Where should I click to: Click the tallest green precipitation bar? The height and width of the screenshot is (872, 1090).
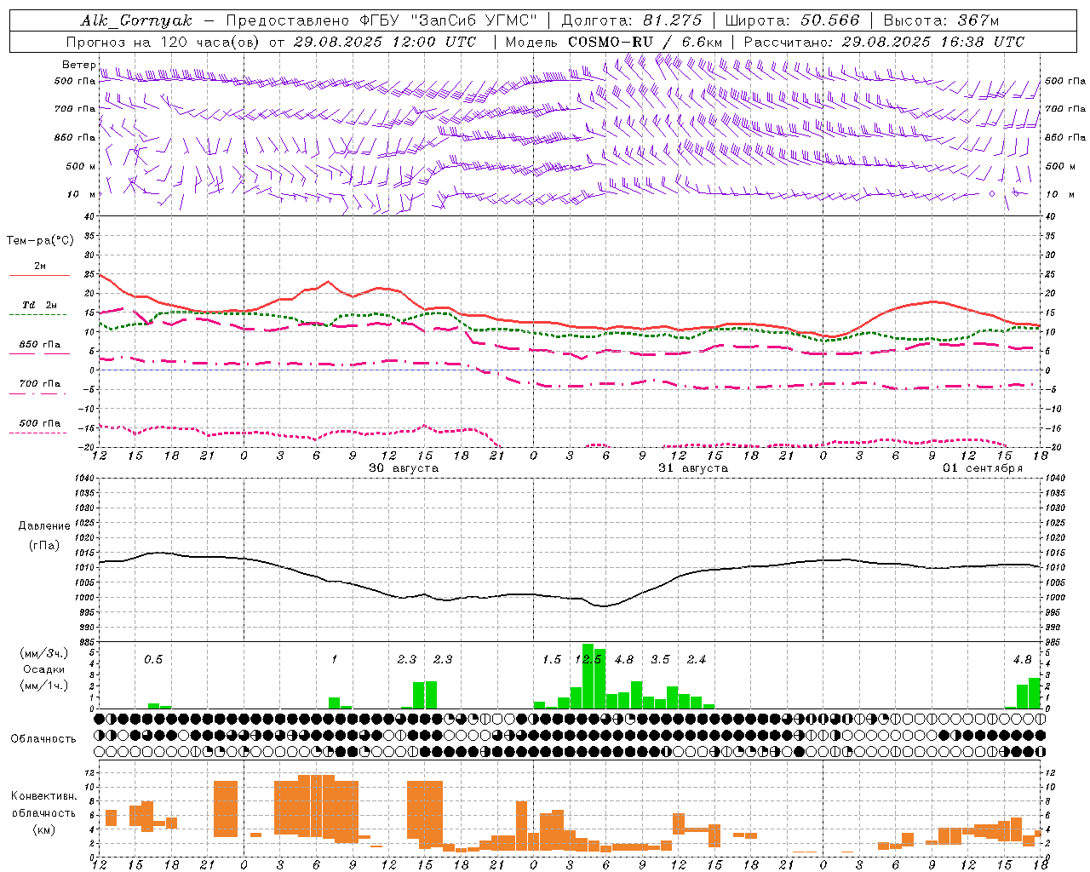[x=588, y=676]
